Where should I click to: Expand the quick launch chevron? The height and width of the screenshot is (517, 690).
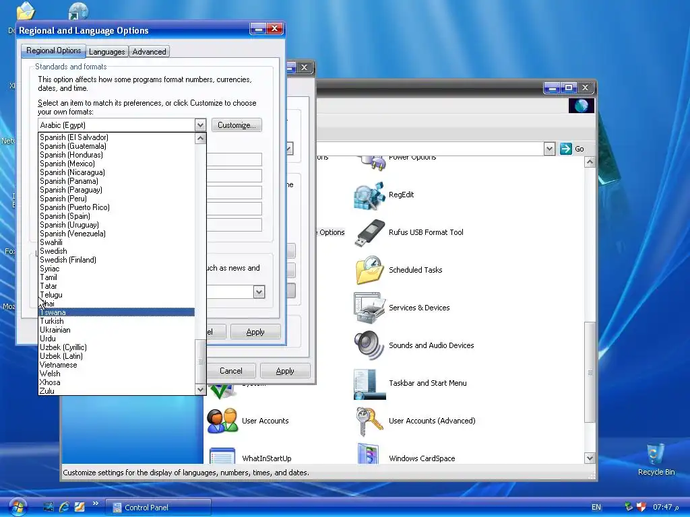[x=95, y=504]
